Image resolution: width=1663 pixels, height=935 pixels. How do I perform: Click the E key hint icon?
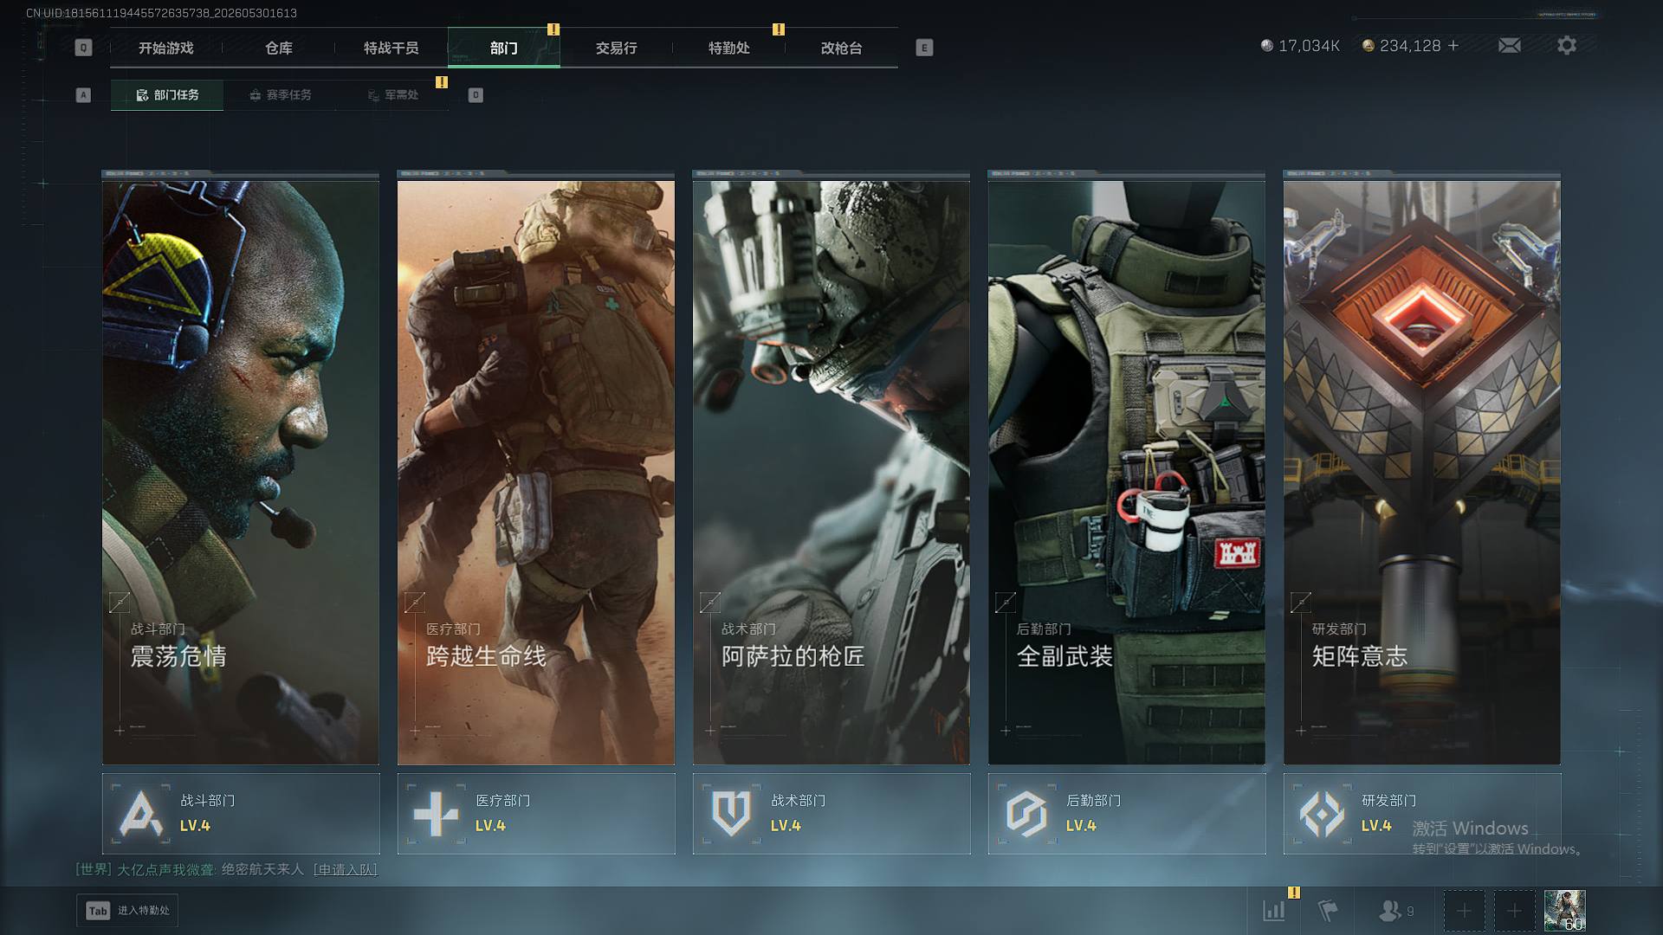pos(924,48)
